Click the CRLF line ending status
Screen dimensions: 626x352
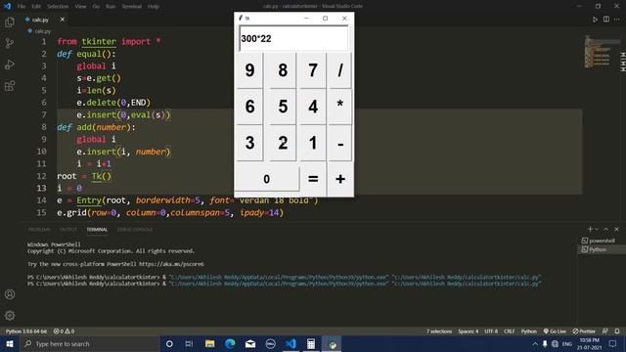[x=509, y=331]
